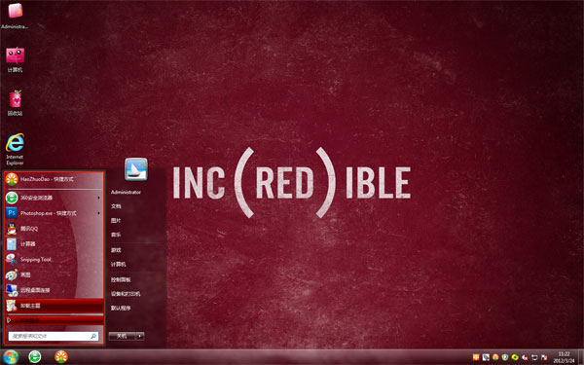
Task: Open 默认程序 Default Programs link
Action: [x=121, y=308]
